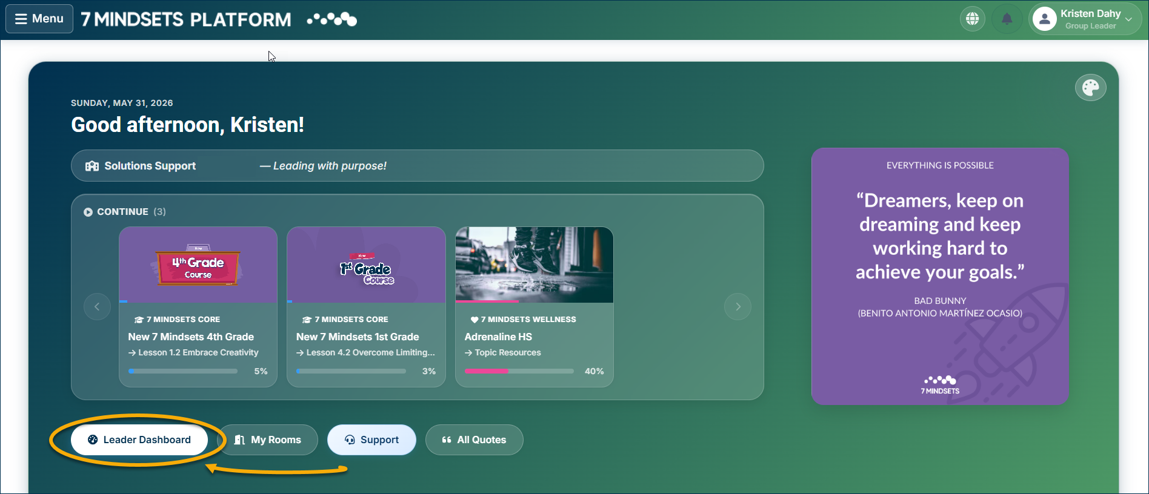Viewport: 1149px width, 494px height.
Task: Click the graduation cap icon on 1st Grade card
Action: [307, 320]
